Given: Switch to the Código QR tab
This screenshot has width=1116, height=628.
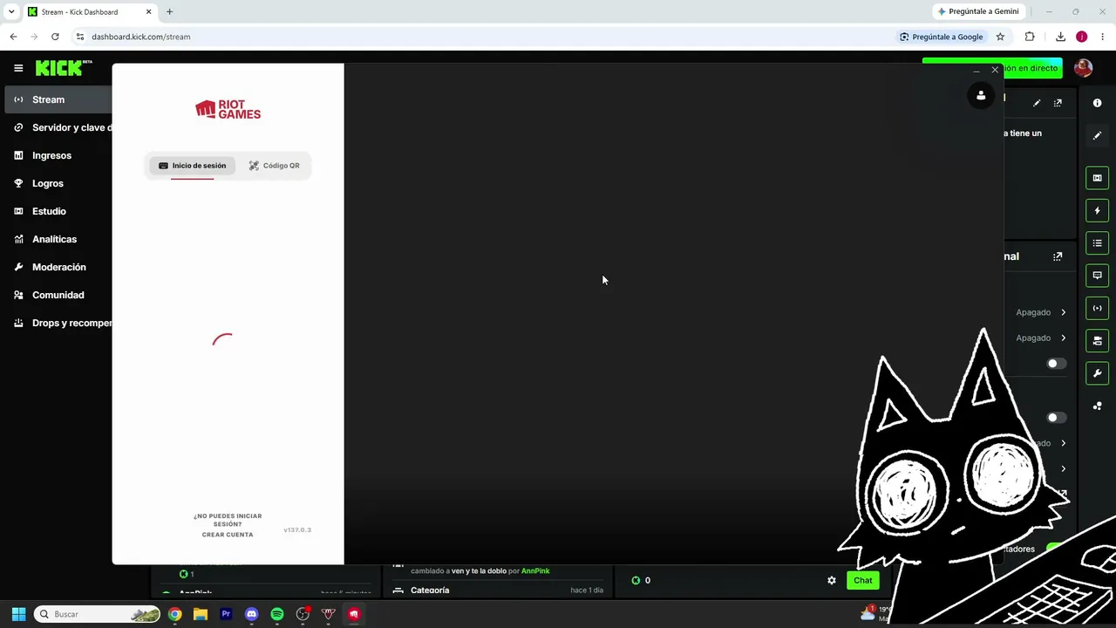Looking at the screenshot, I should 274,166.
